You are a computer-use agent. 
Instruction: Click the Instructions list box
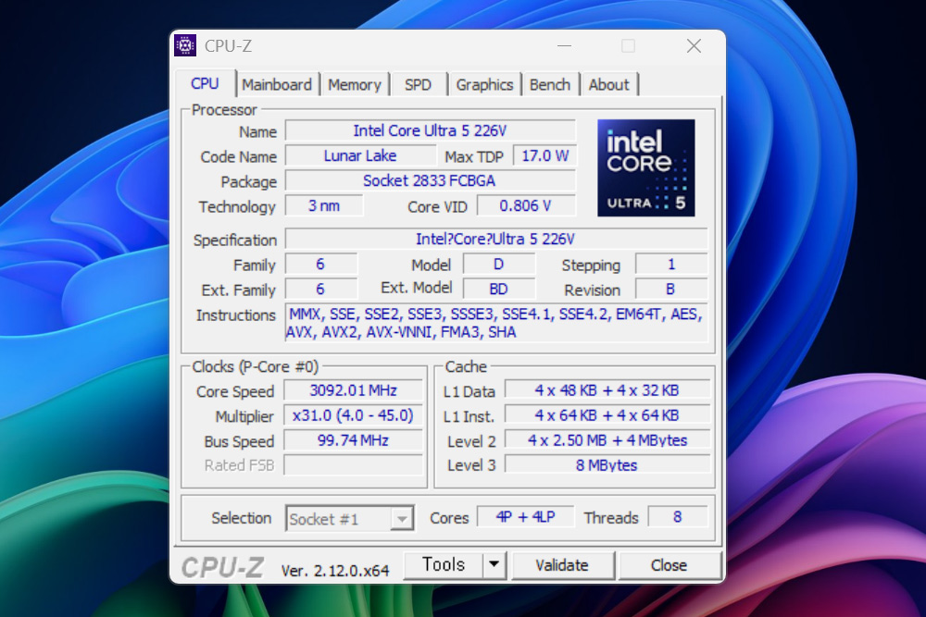click(496, 323)
